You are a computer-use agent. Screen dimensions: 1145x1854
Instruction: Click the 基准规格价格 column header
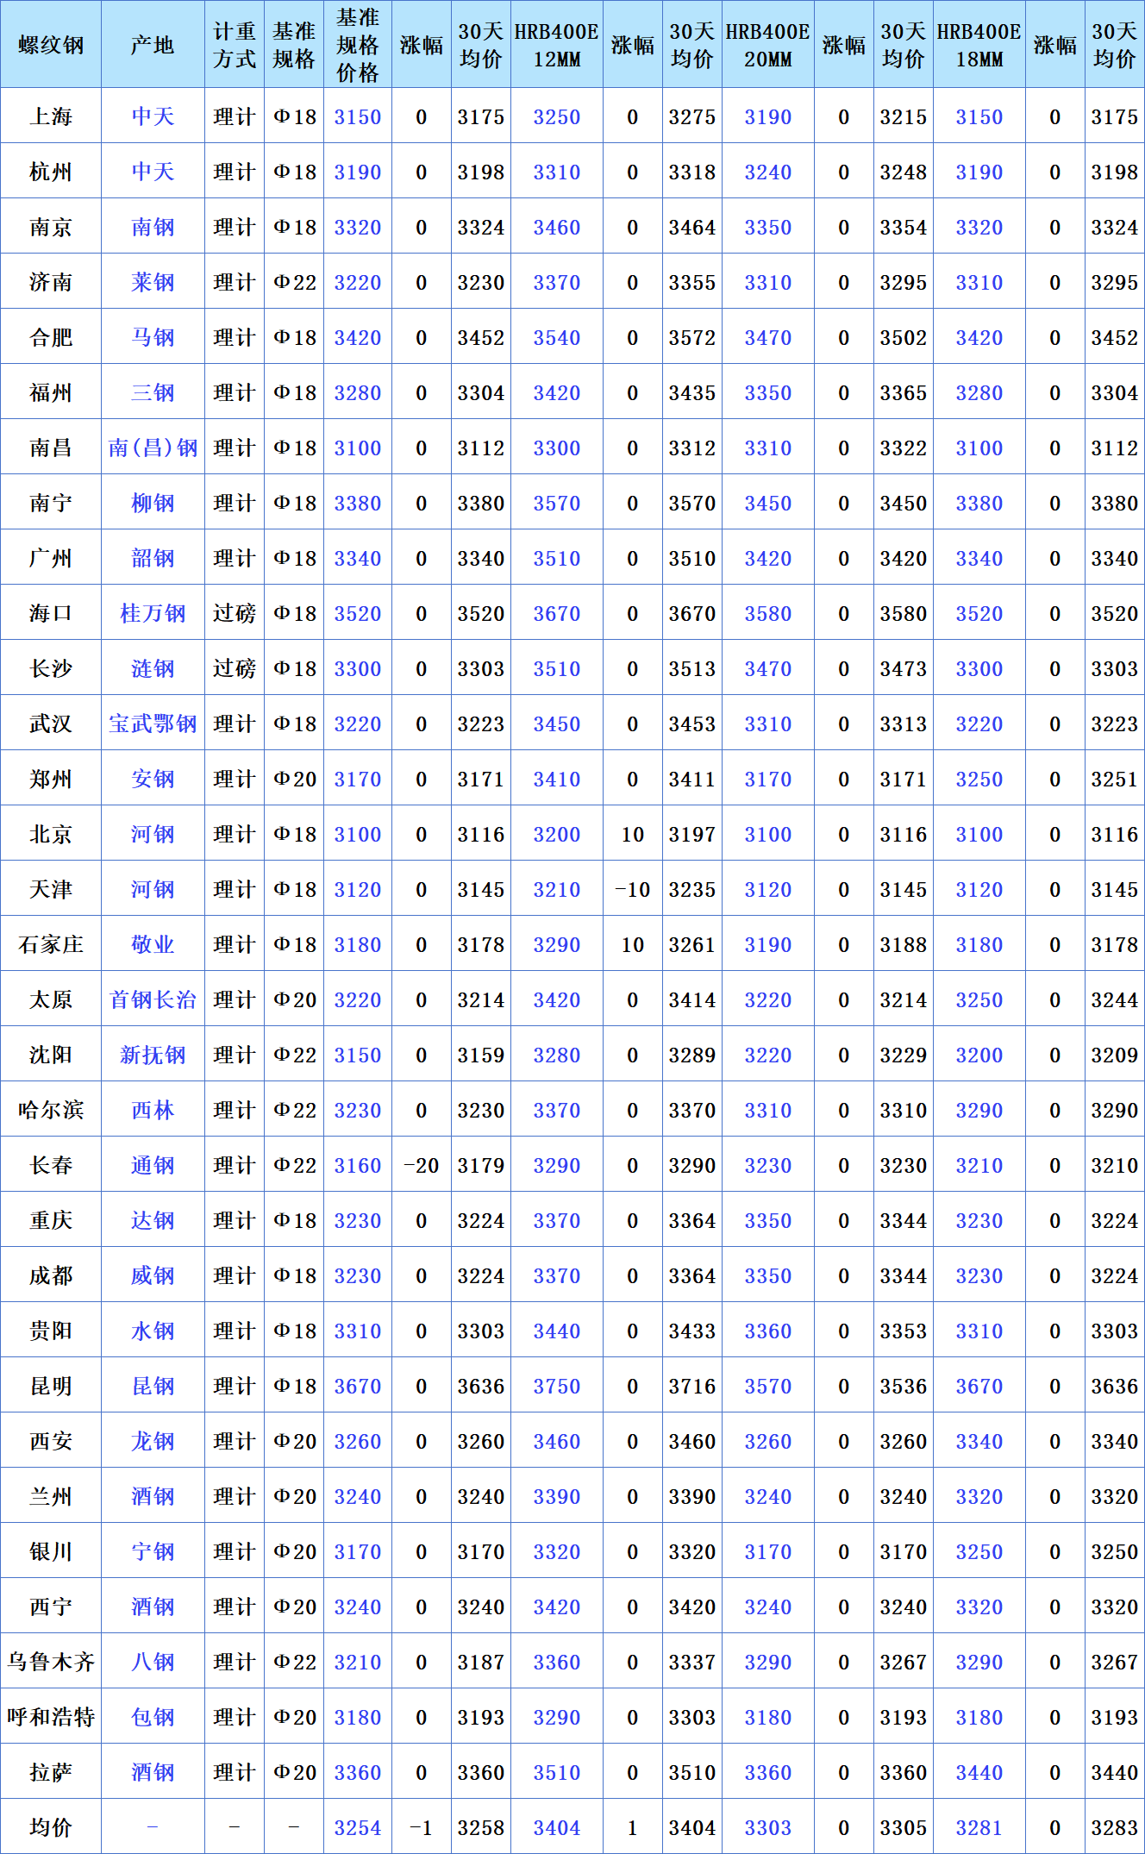coord(358,45)
